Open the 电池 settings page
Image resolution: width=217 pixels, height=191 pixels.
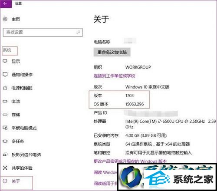pos(16,101)
